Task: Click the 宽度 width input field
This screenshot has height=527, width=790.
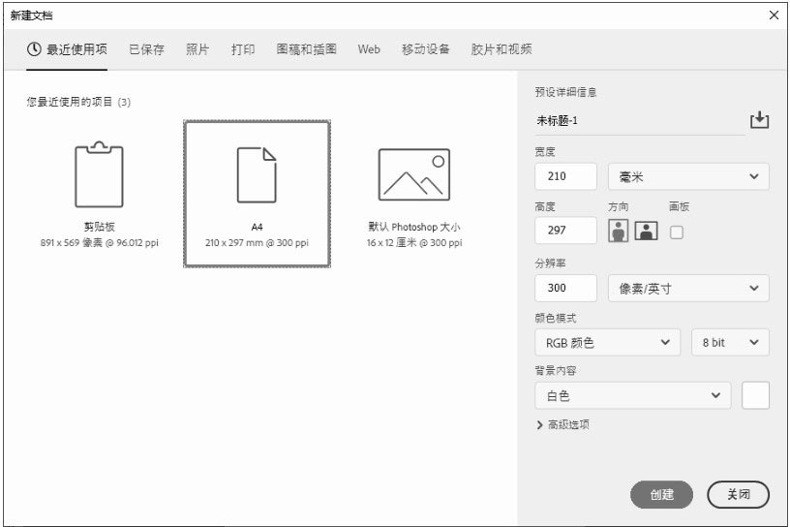Action: click(x=565, y=176)
